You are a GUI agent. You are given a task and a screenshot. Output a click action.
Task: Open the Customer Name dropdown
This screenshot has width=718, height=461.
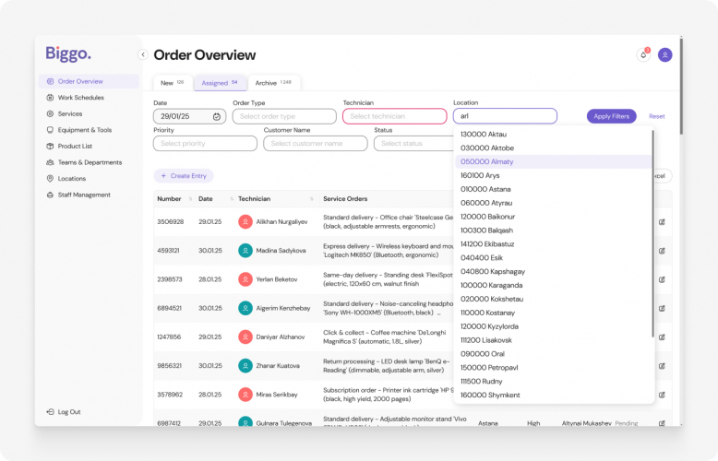point(316,143)
